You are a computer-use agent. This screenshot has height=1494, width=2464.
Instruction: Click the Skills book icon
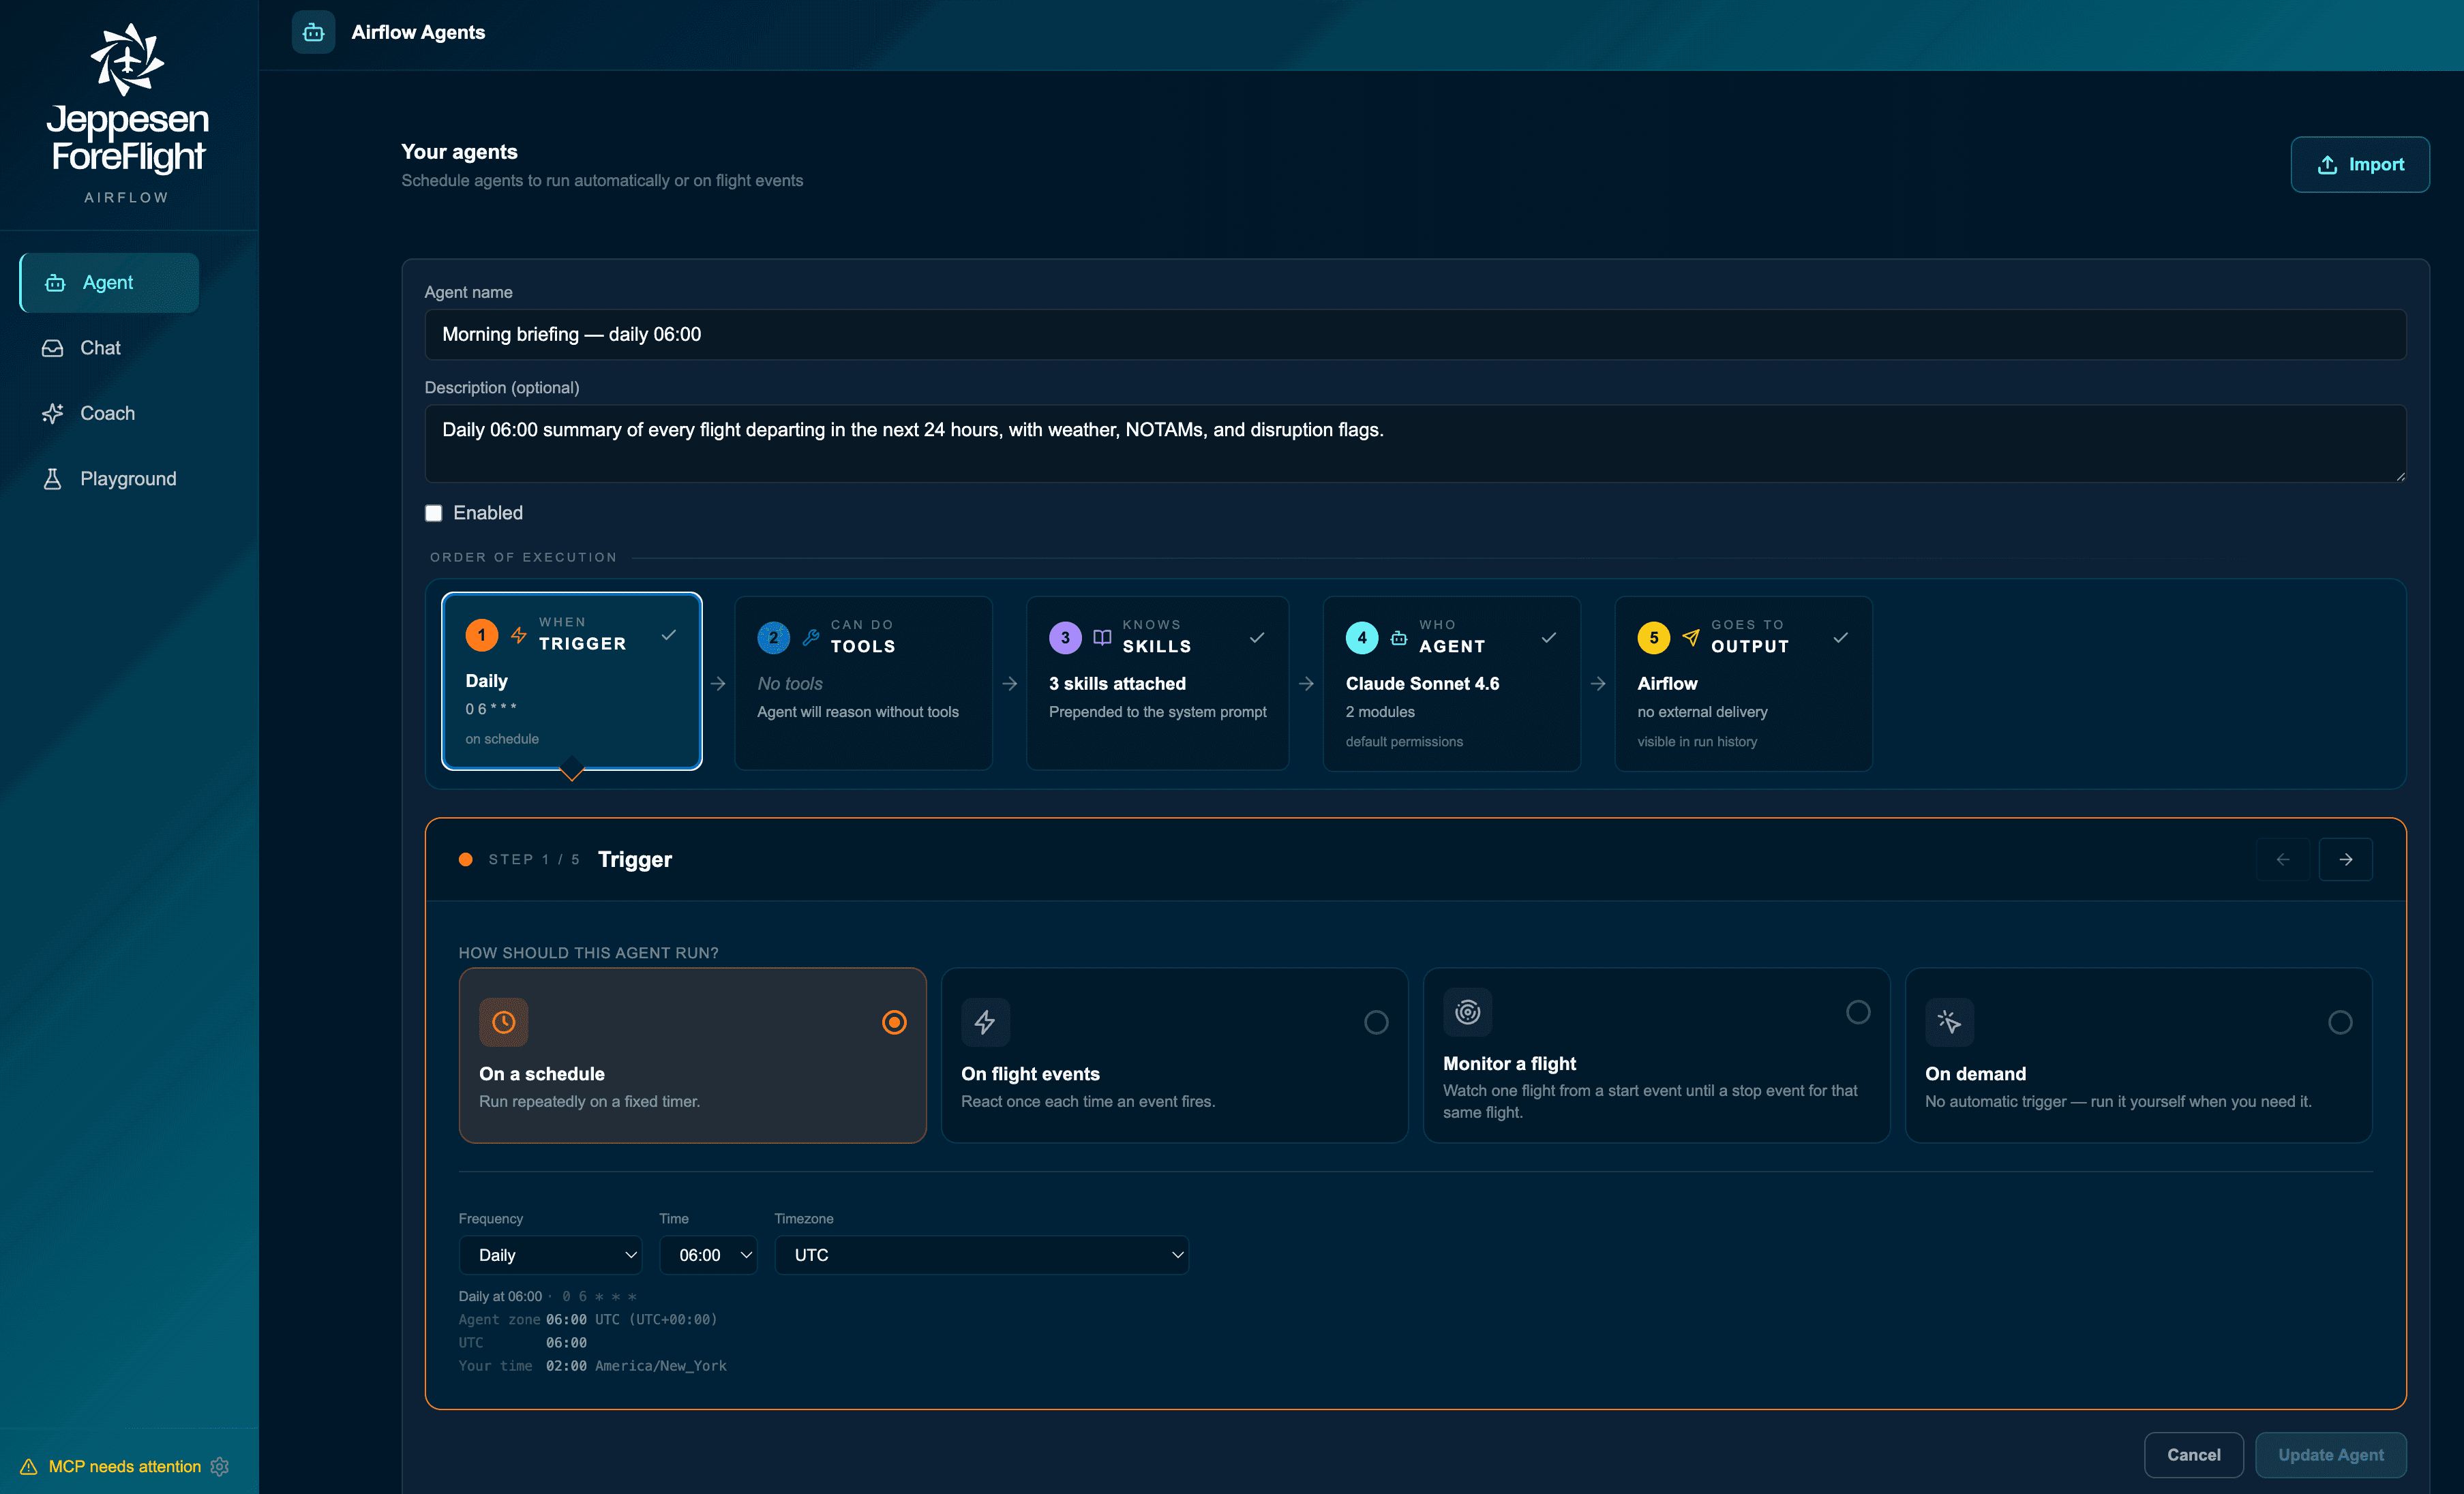1102,637
